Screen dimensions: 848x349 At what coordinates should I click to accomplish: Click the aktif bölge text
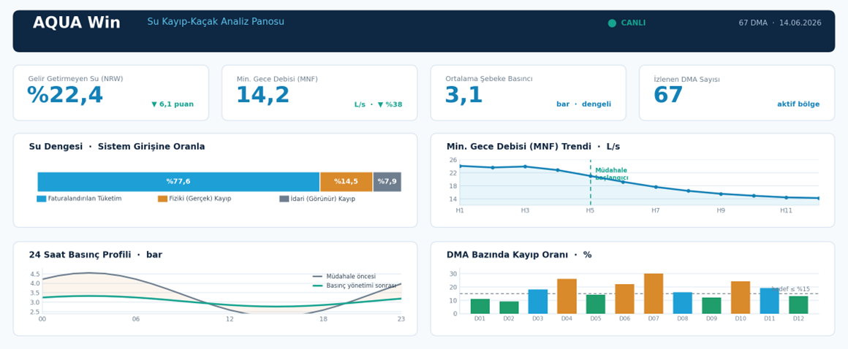[x=798, y=104]
